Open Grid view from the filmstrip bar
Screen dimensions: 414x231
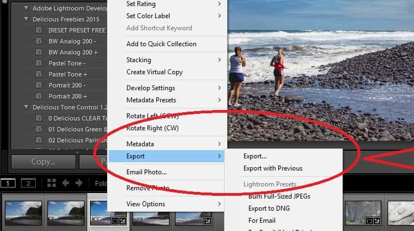pos(51,183)
